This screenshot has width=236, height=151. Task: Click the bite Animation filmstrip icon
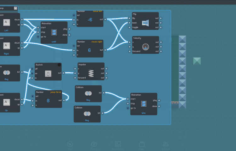[144, 104]
